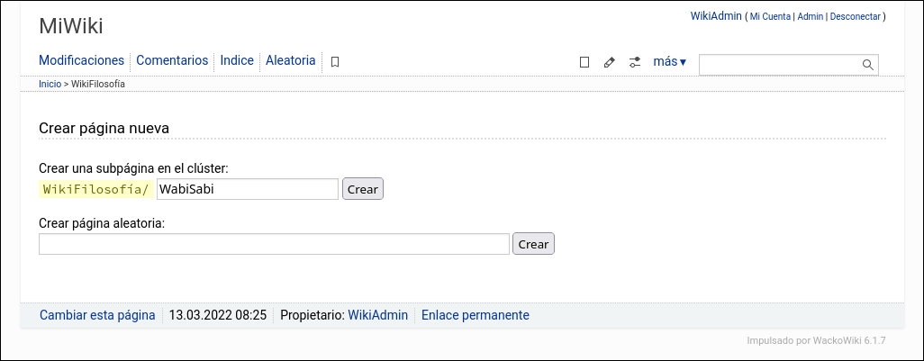The image size is (924, 361).
Task: Click the Desconectar logout link
Action: 855,16
